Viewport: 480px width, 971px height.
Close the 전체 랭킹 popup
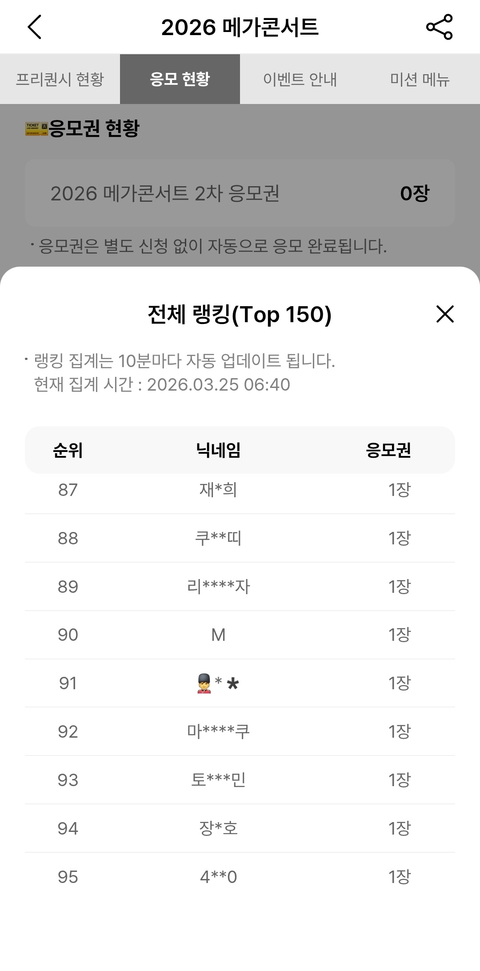(x=445, y=314)
